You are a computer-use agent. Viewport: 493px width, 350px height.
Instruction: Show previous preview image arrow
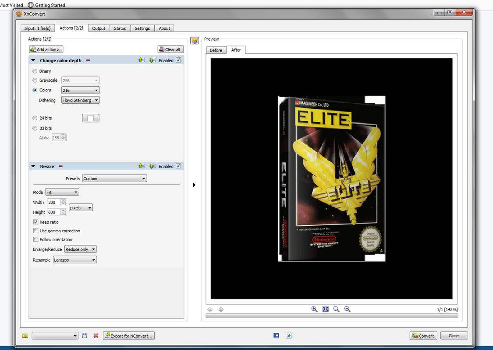coord(210,309)
